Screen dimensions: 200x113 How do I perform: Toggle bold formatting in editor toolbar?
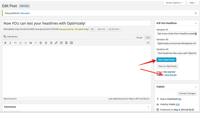pos(5,43)
